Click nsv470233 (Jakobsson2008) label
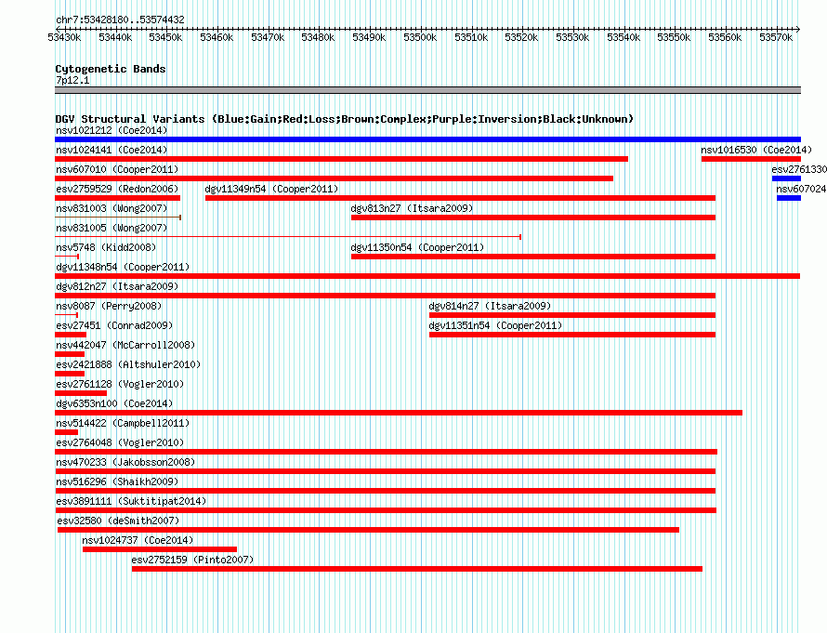827x633 pixels. click(125, 462)
